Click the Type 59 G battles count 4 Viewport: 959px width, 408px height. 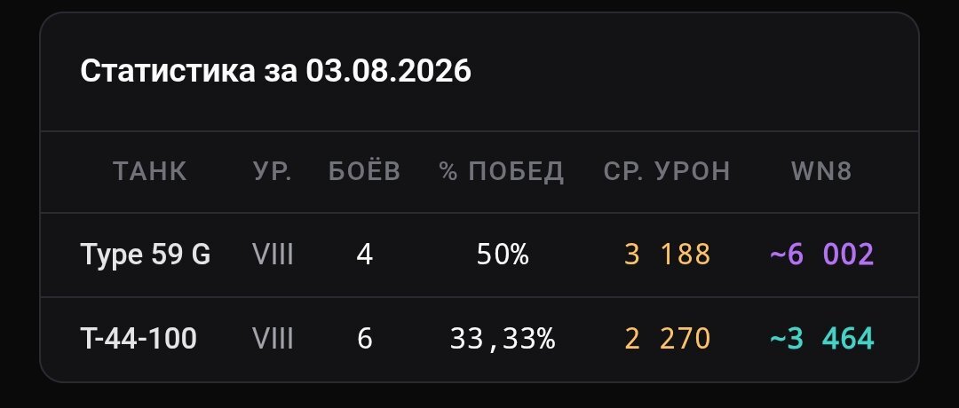pyautogui.click(x=365, y=255)
